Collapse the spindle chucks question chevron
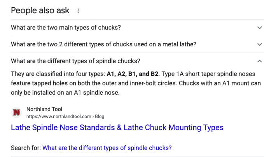Screen dimensions: 276x157 pos(260,61)
